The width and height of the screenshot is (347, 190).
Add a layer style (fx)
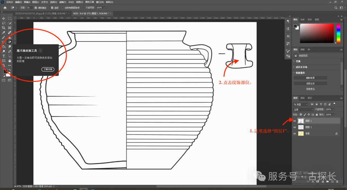[313, 182]
